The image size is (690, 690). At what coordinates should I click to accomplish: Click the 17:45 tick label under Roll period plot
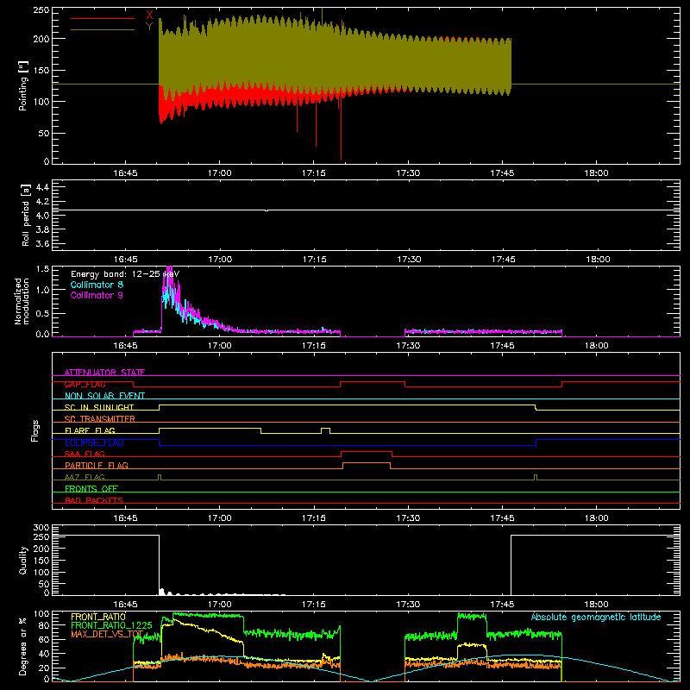pos(503,260)
